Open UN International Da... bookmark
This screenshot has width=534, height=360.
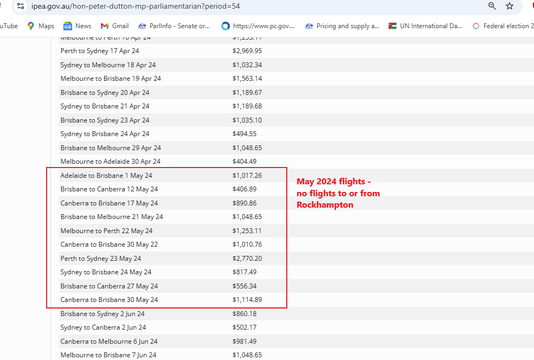[x=425, y=26]
